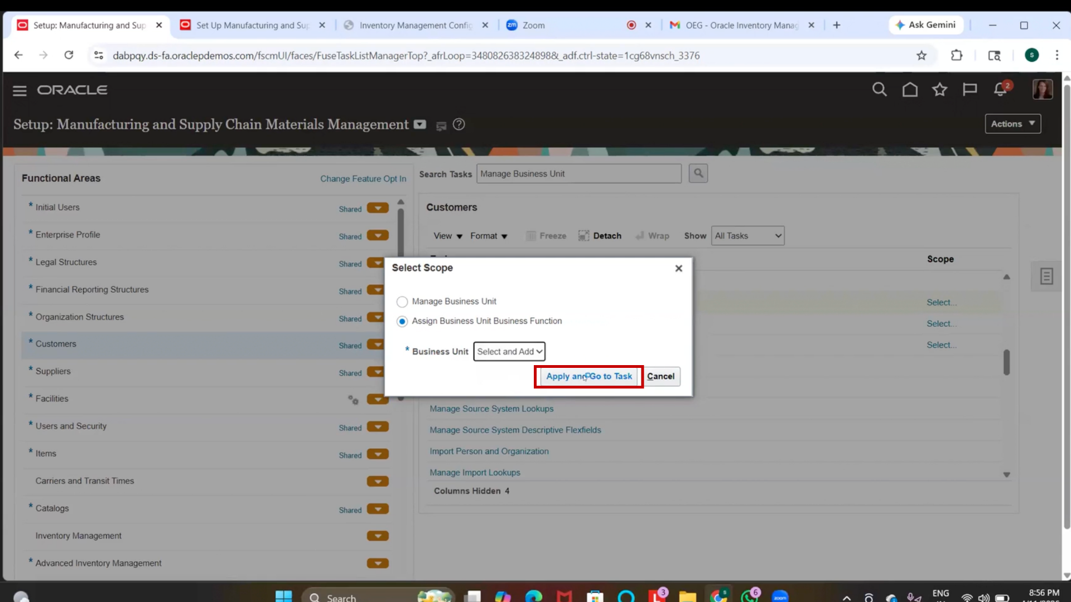
Task: Open Chrome extensions puzzle icon
Action: click(x=957, y=55)
